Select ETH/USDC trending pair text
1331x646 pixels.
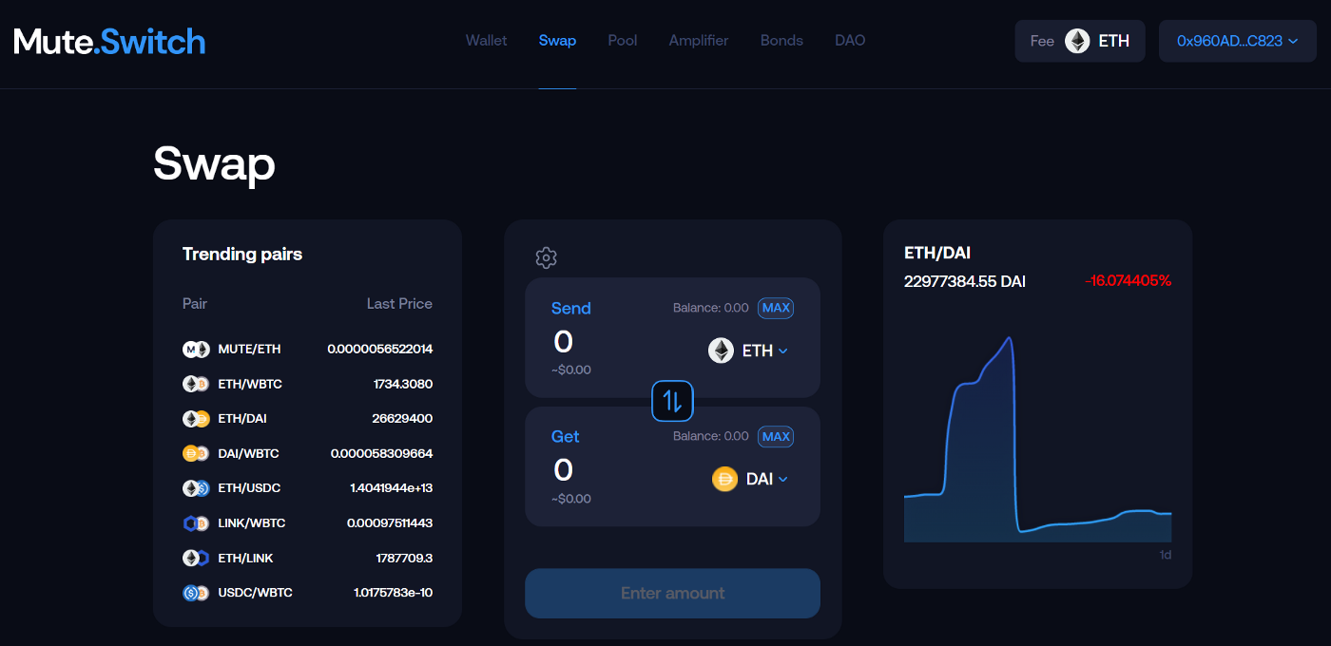249,488
